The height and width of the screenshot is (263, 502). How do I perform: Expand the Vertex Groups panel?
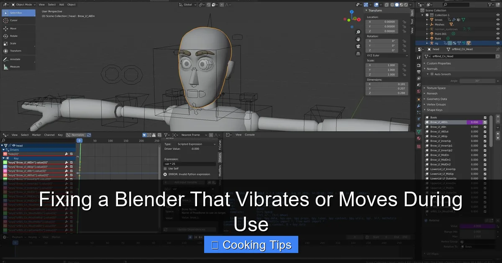tap(436, 104)
